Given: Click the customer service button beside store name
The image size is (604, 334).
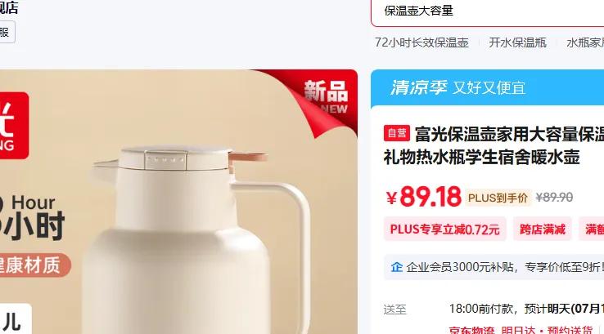Looking at the screenshot, I should [7, 33].
